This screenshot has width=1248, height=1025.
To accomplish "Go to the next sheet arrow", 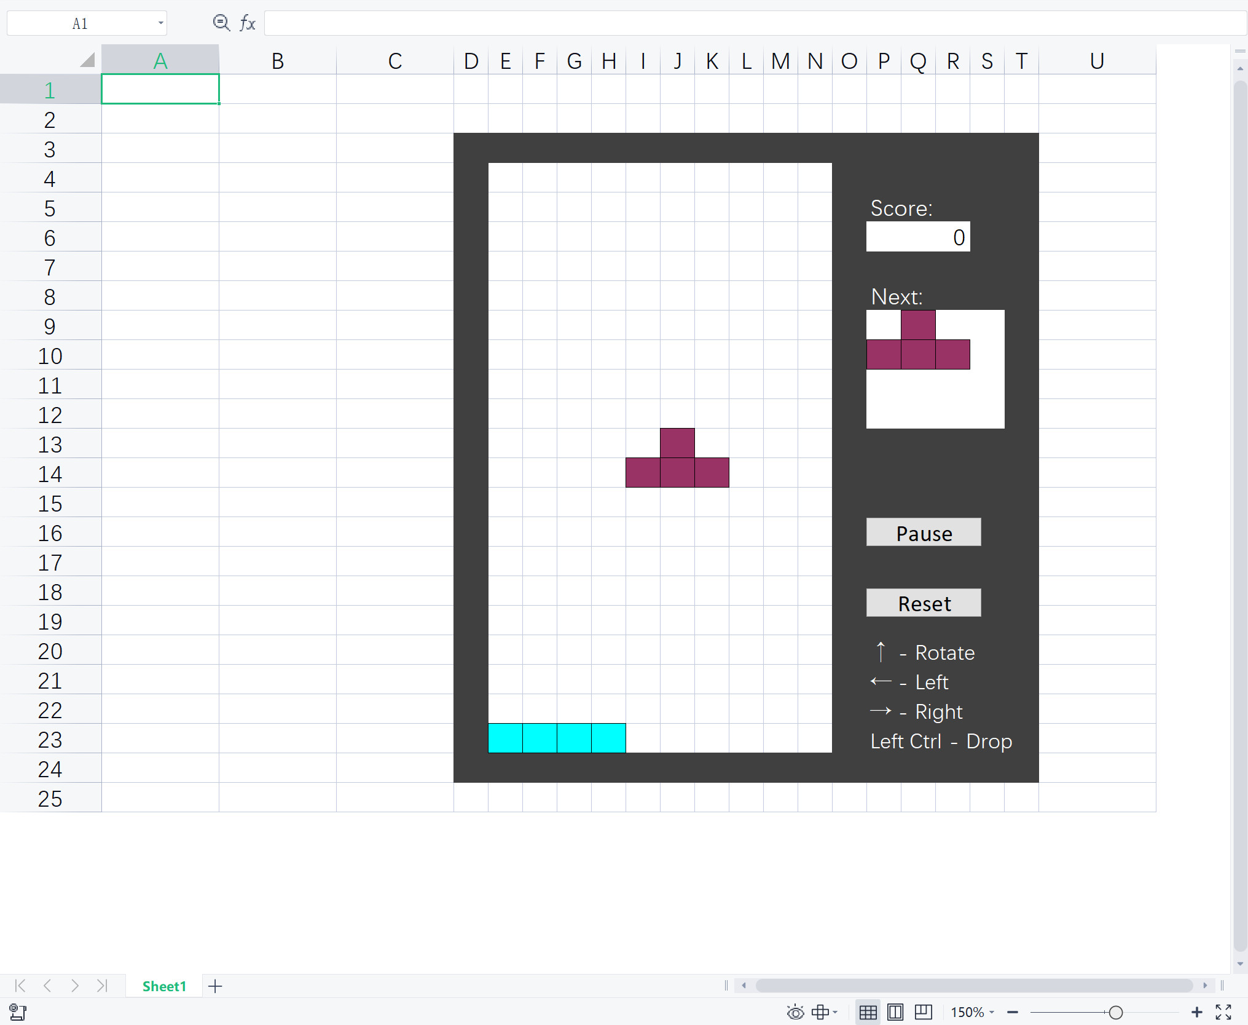I will point(74,986).
